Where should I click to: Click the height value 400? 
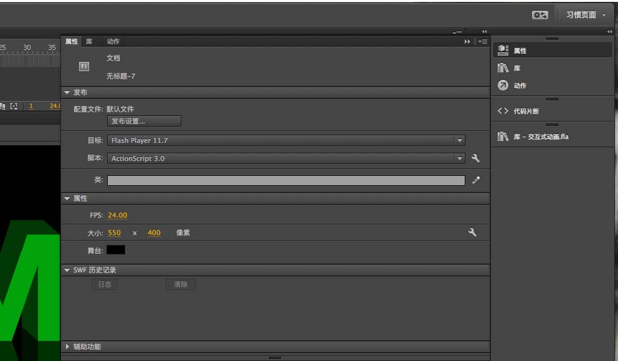[154, 233]
